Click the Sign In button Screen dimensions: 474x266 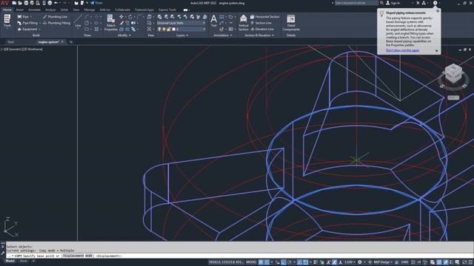pyautogui.click(x=393, y=3)
